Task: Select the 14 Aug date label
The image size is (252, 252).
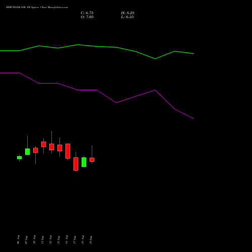Action: coord(67,239)
